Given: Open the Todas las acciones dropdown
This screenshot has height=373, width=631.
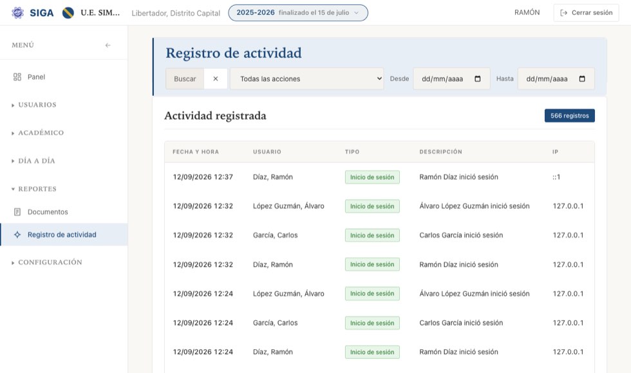Looking at the screenshot, I should pos(307,79).
